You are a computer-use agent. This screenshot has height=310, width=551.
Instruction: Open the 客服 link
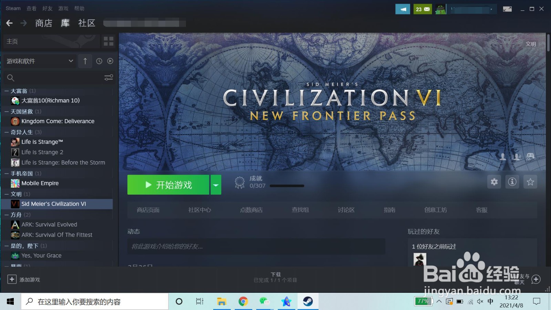coord(481,210)
